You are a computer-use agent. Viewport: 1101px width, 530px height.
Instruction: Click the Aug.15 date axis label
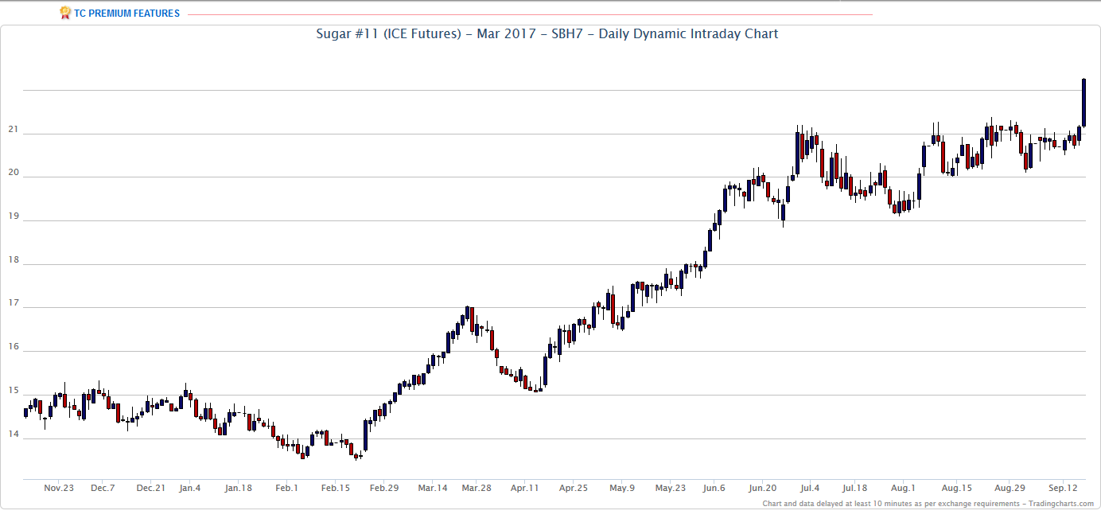[x=956, y=488]
